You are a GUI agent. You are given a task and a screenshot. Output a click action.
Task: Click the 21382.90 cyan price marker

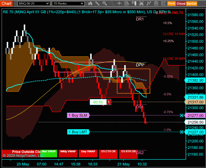[195, 80]
